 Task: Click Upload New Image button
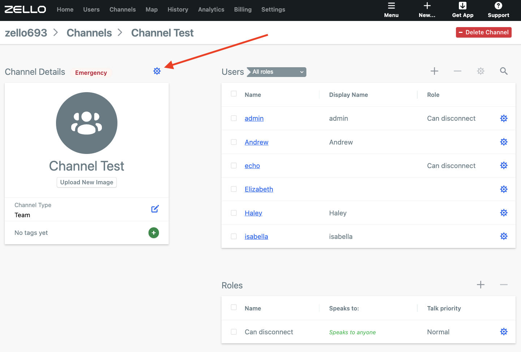[87, 182]
